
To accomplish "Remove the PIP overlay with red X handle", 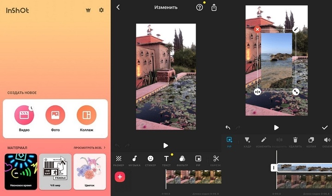I will 257,29.
